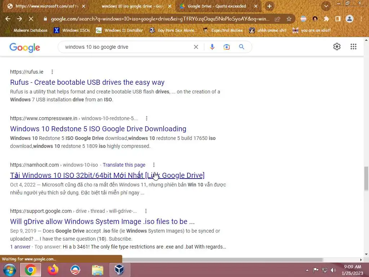Open a new browser tab

270,6
